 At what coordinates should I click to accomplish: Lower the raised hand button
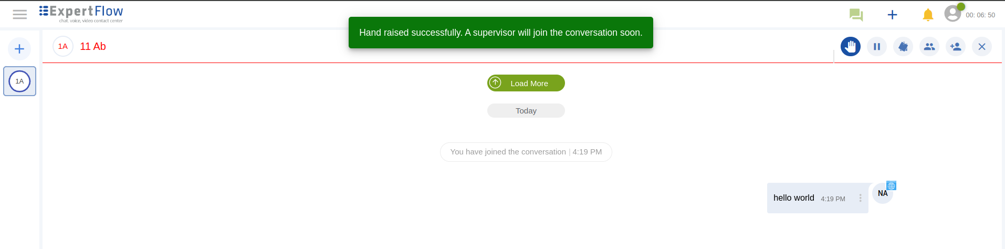coord(850,47)
